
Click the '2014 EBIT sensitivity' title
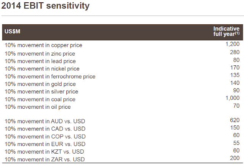(x=46, y=6)
